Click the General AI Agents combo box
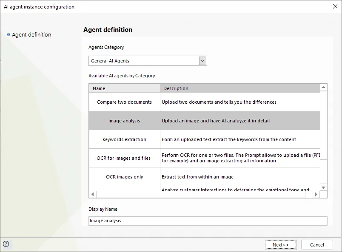342x252 pixels. coord(148,61)
